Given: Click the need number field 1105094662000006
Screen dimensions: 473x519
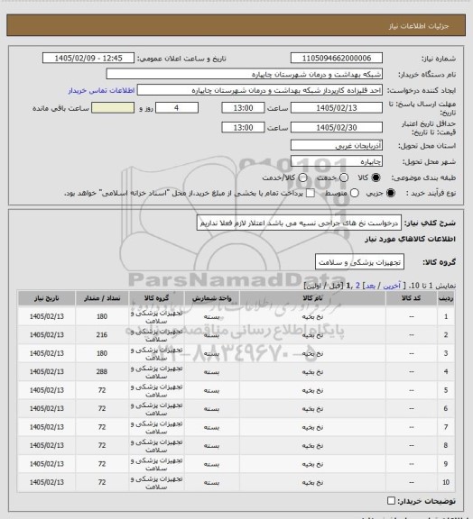Looking at the screenshot, I should click(x=337, y=58).
